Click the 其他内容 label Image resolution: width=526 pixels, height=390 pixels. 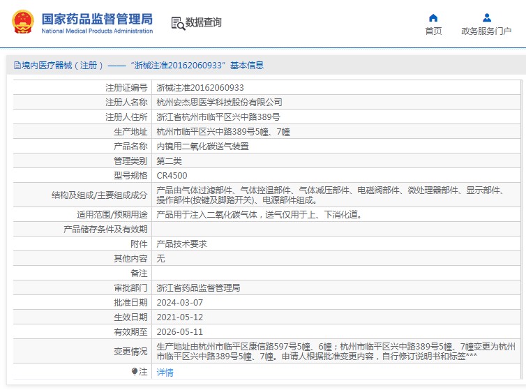coord(131,258)
